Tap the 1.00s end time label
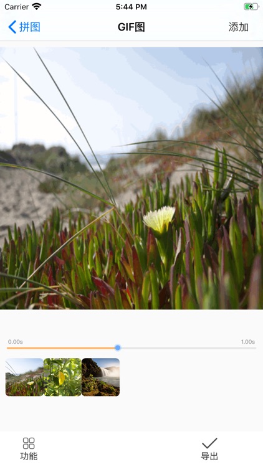Screen dimensions: 263x467 tap(248, 342)
